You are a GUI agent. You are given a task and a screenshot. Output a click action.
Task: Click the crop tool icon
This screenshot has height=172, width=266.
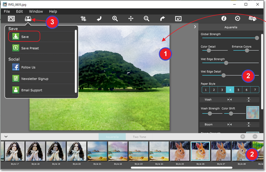click(x=83, y=19)
